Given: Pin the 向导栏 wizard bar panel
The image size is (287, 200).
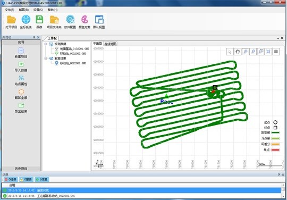Looking at the screenshot, I should 34,37.
